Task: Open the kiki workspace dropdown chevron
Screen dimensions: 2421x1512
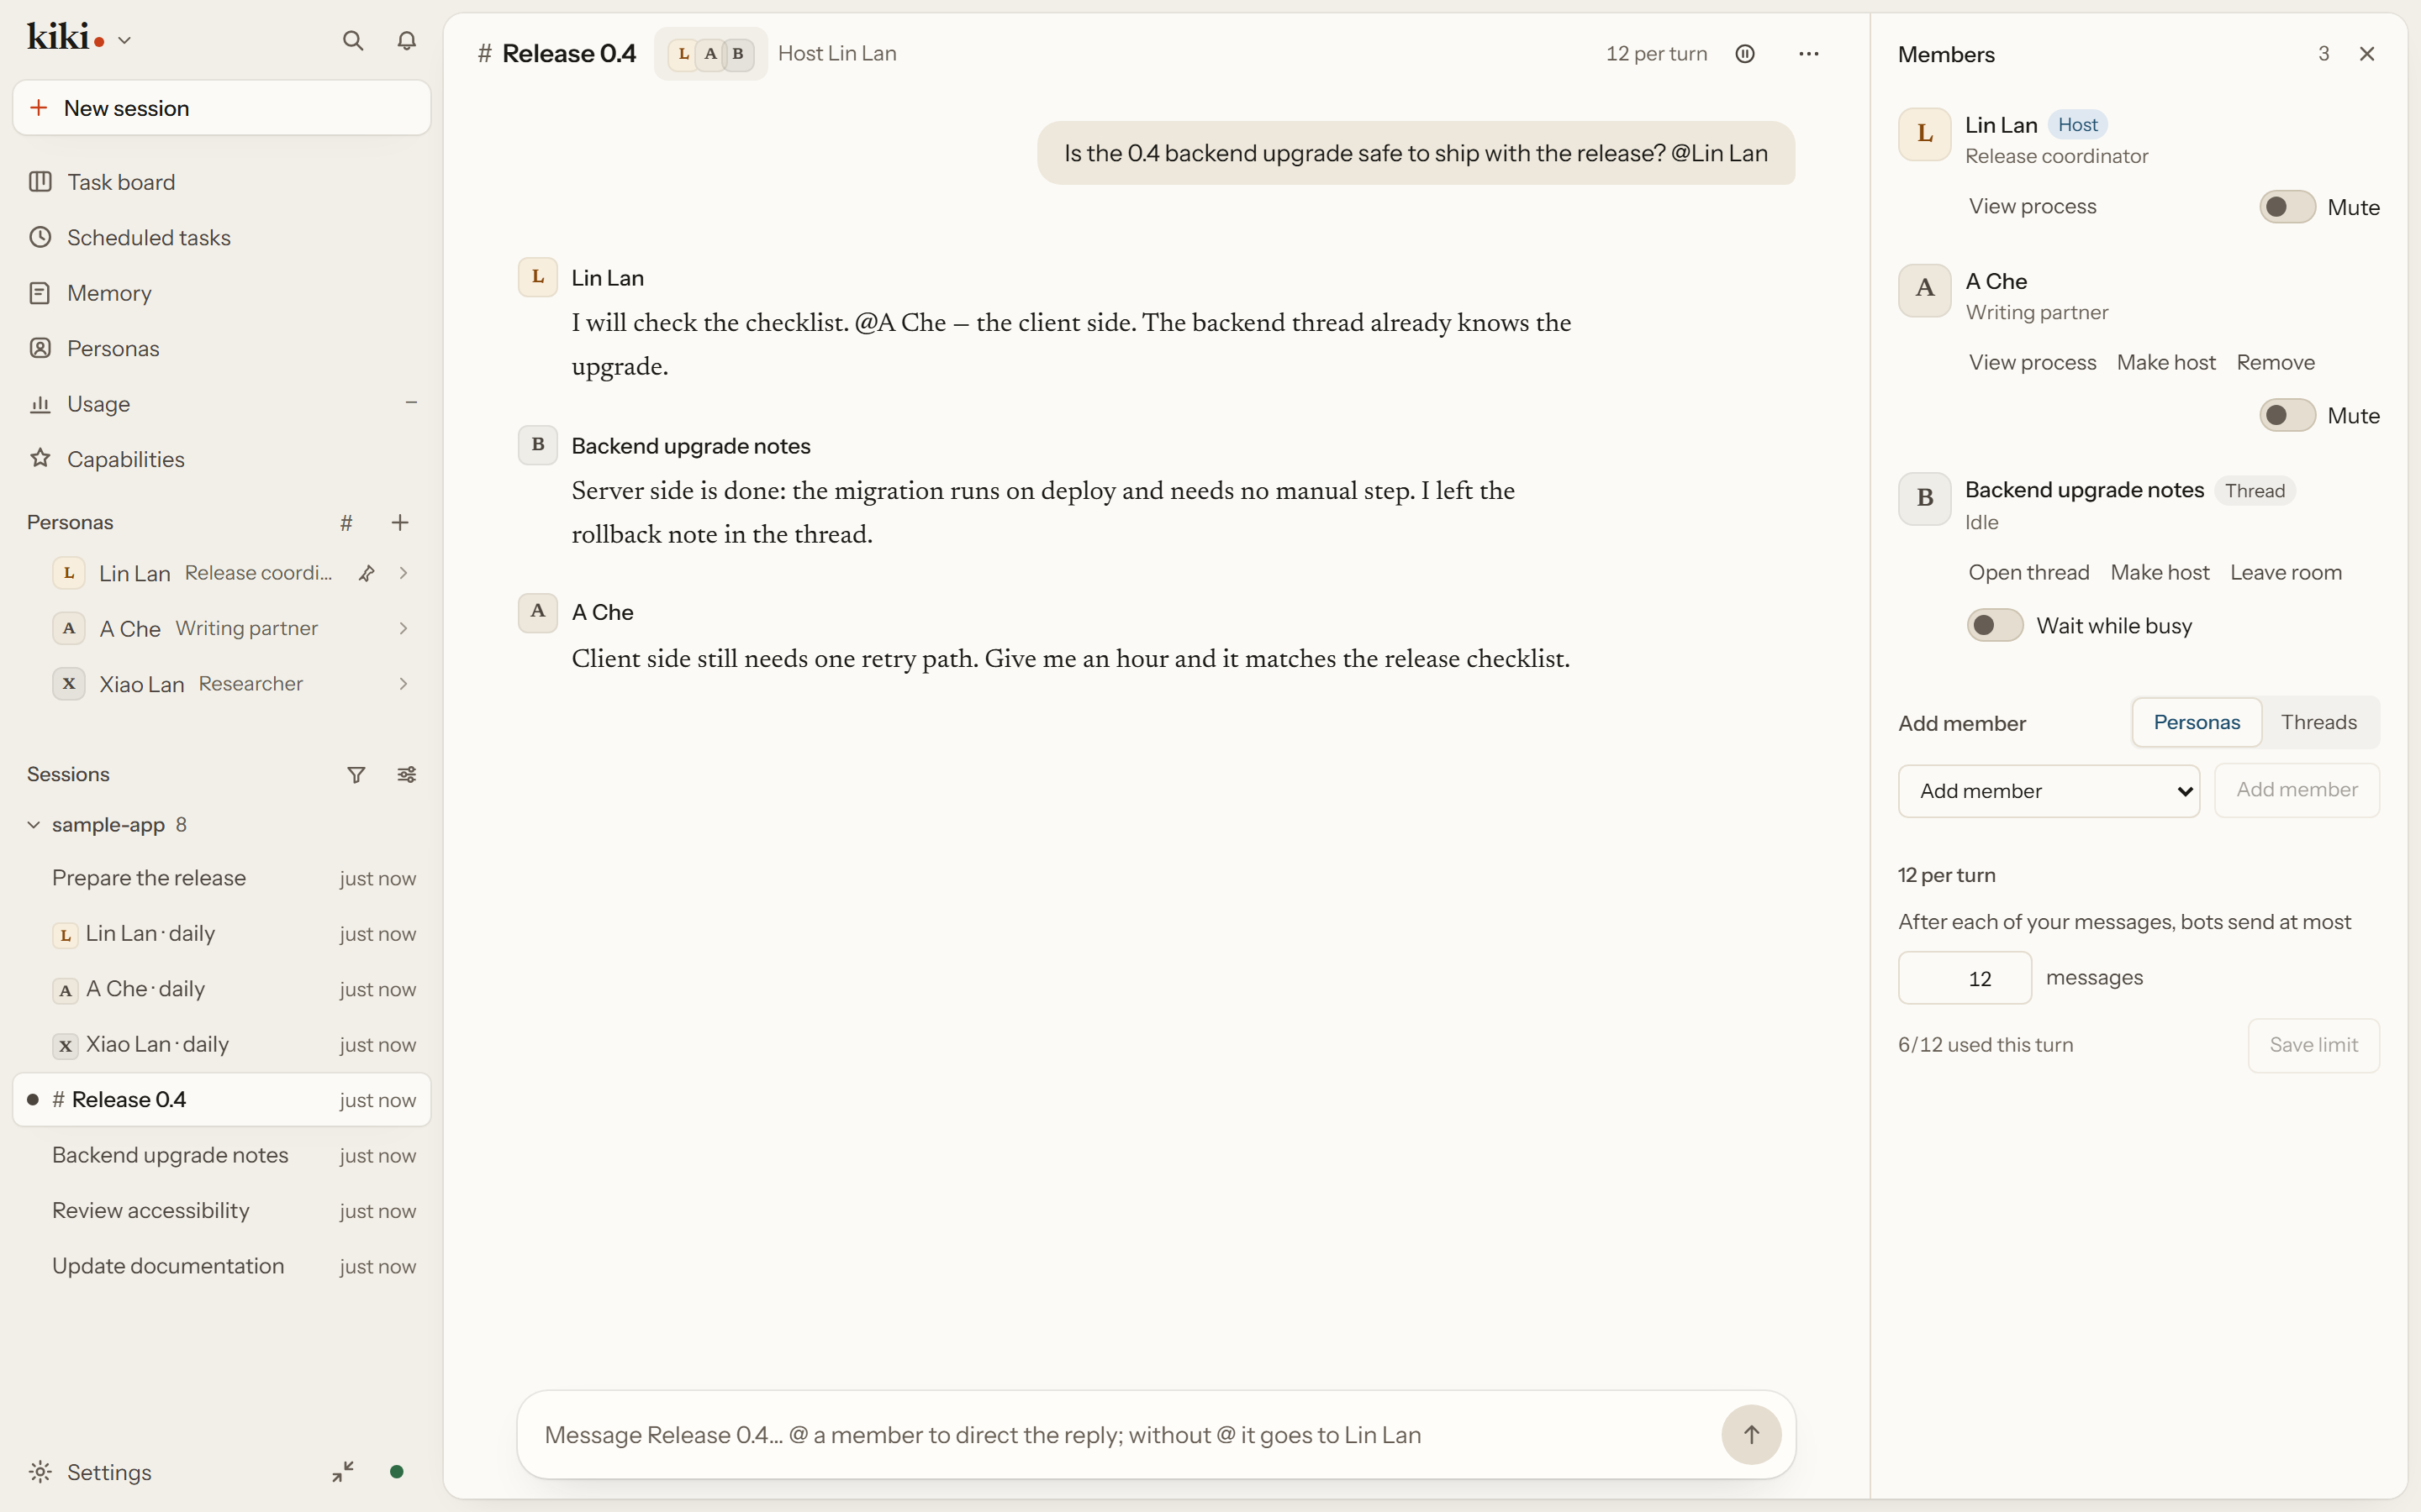Action: (124, 41)
